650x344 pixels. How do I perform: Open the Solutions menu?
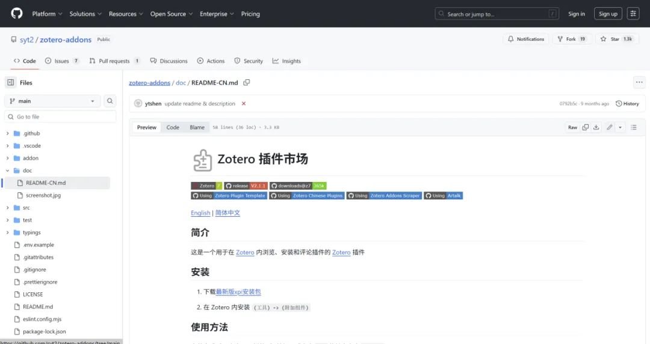coord(85,14)
